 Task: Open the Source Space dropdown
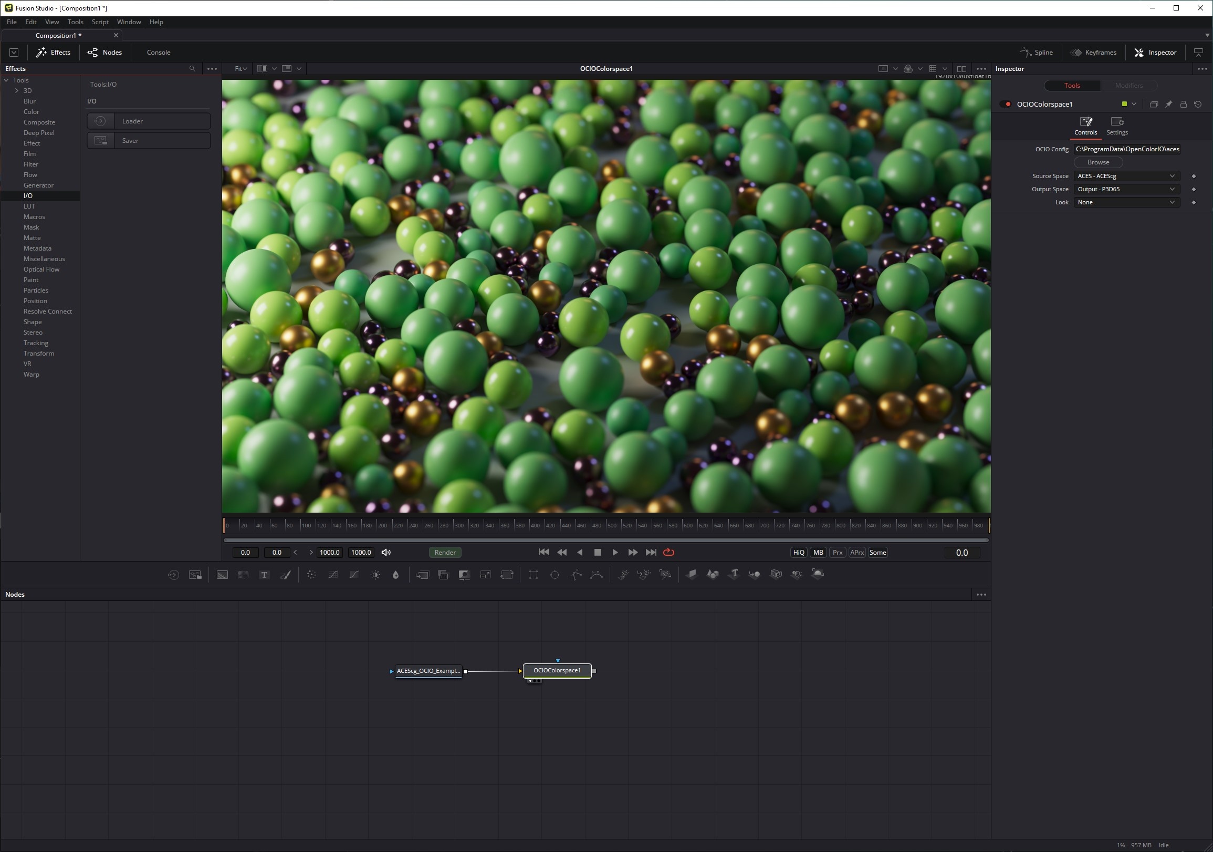(1126, 176)
